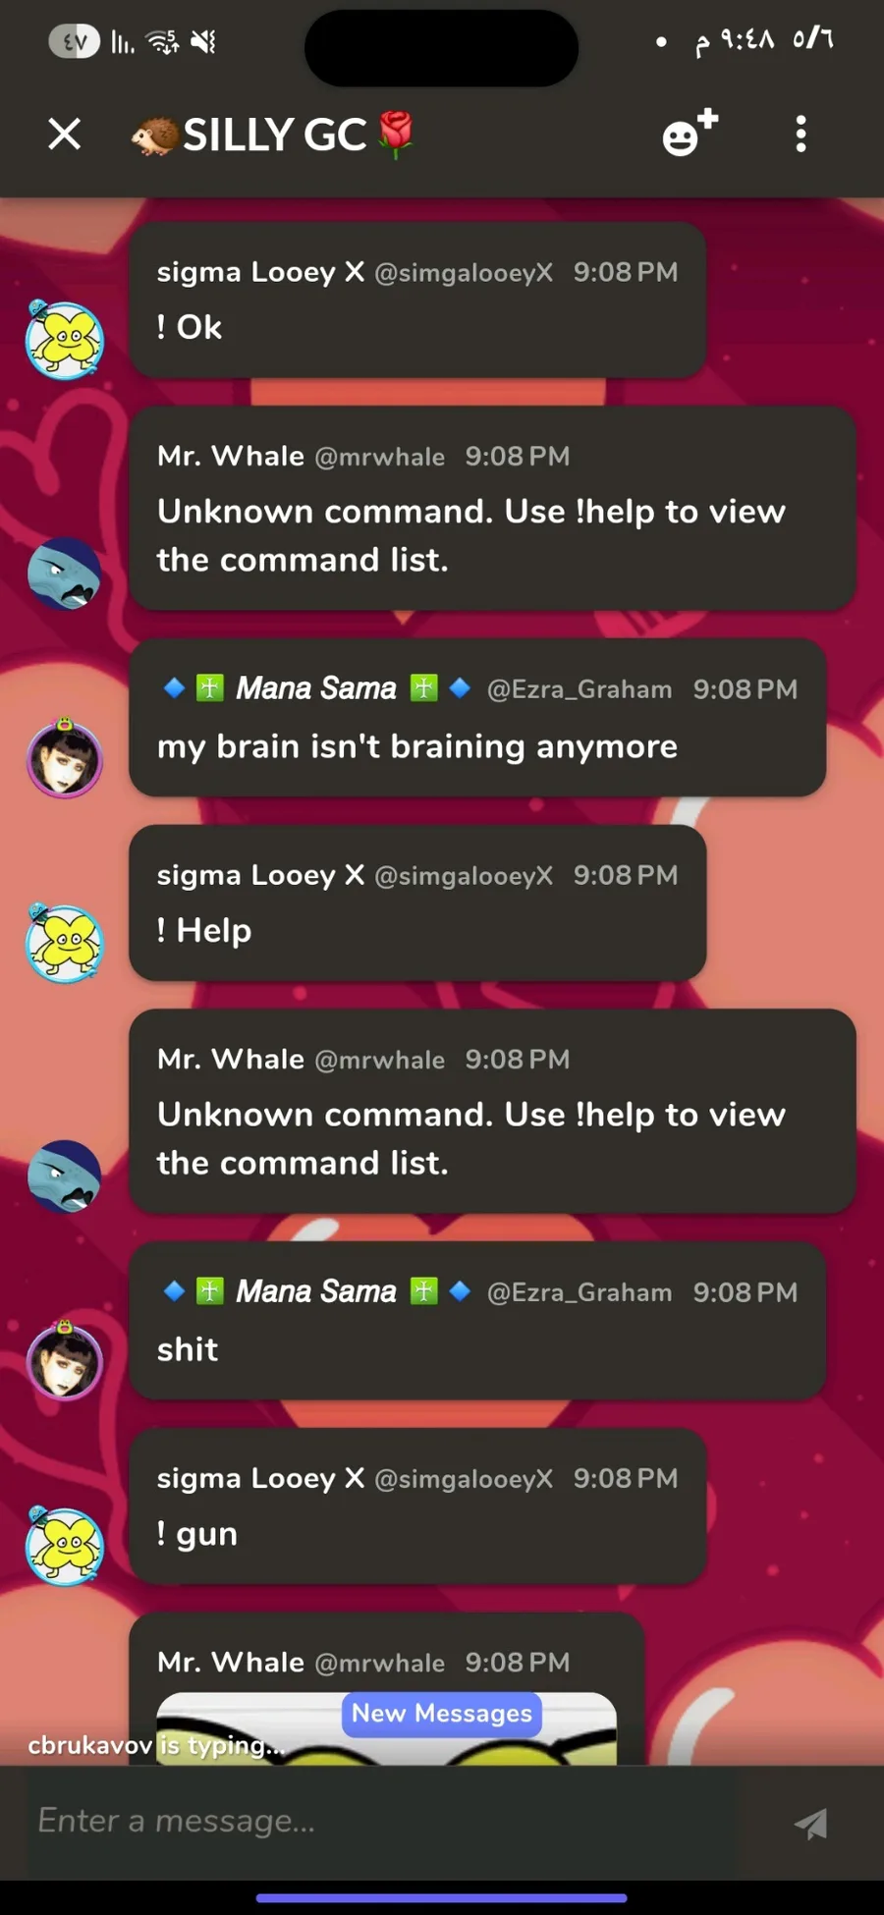The width and height of the screenshot is (884, 1915).
Task: Tap the muted sound icon in status bar
Action: coord(203,41)
